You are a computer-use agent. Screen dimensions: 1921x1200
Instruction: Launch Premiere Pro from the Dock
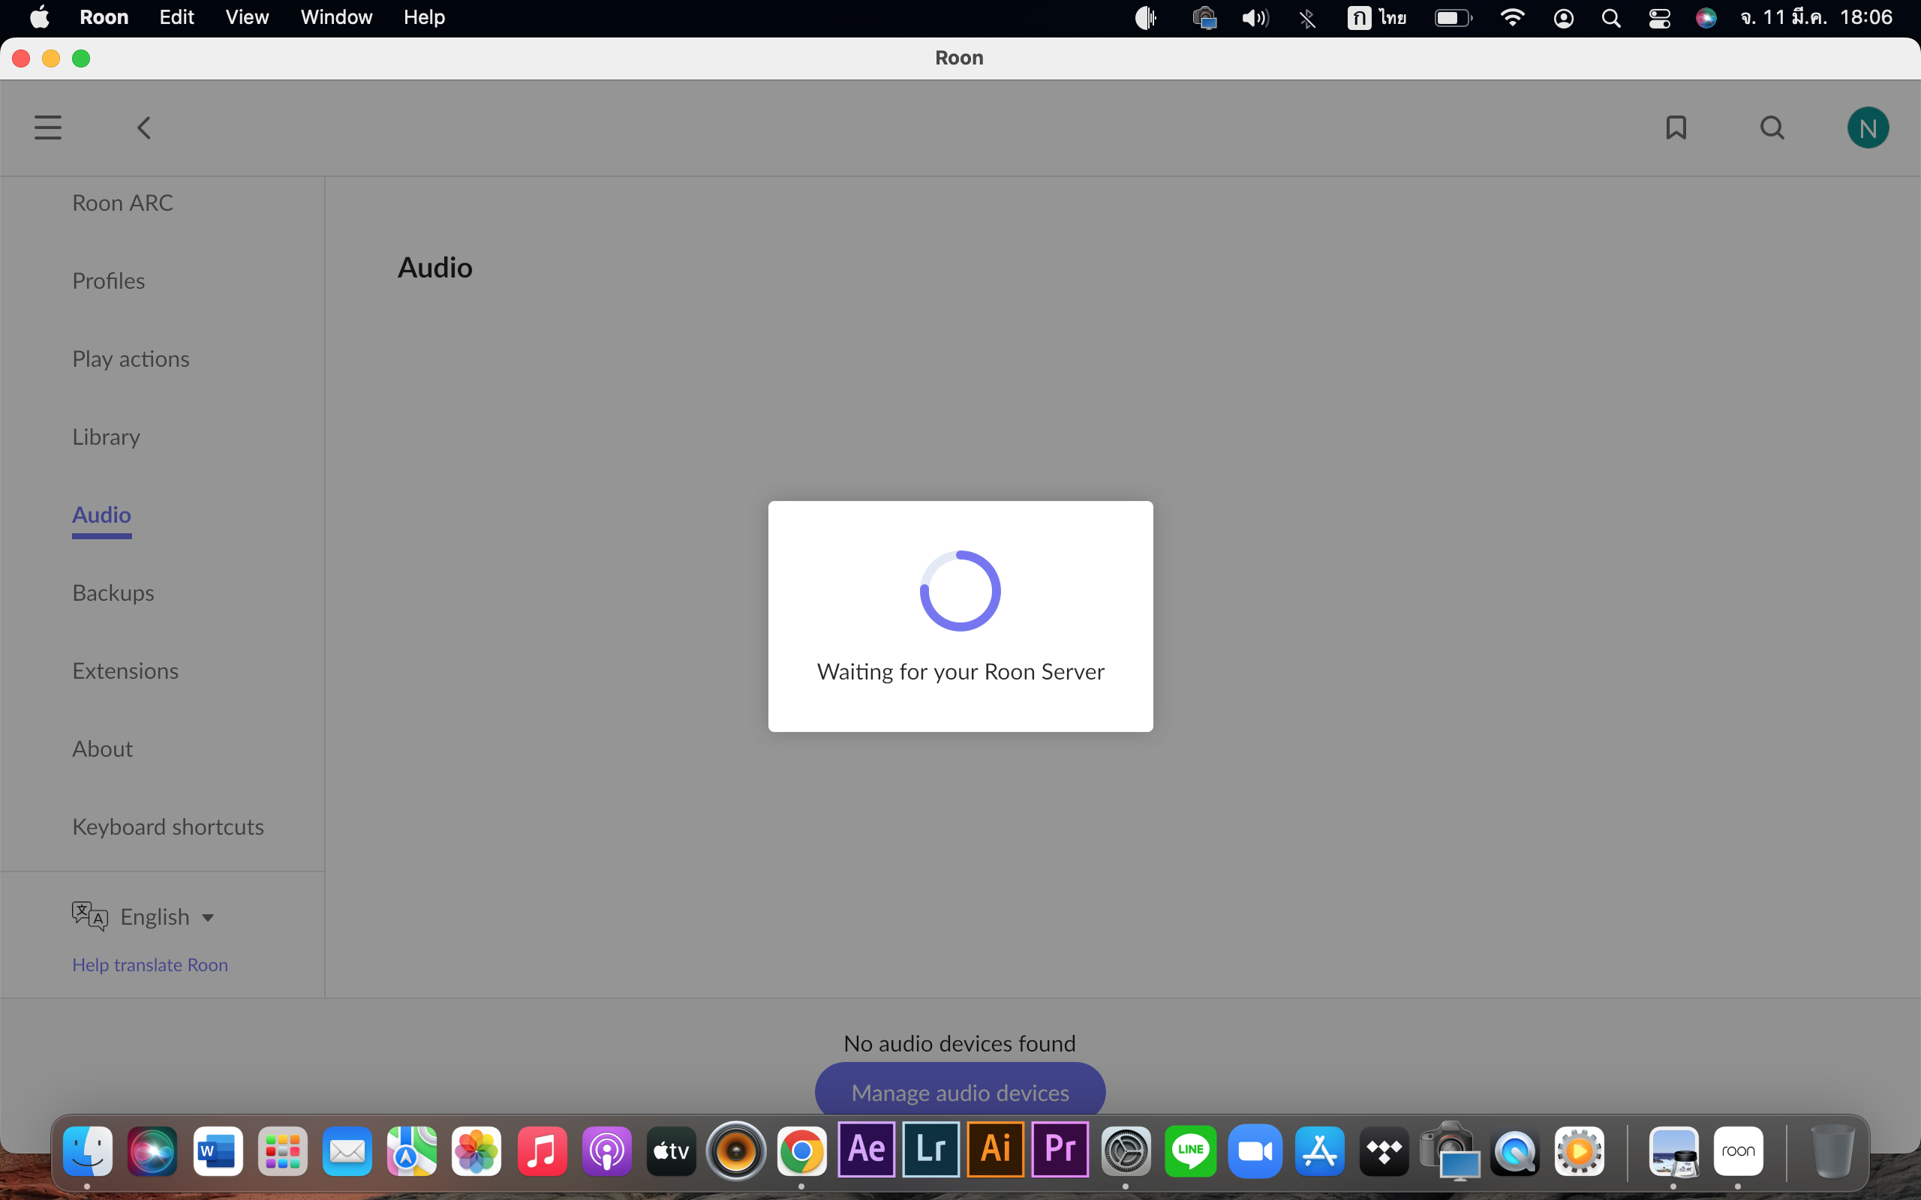point(1060,1149)
